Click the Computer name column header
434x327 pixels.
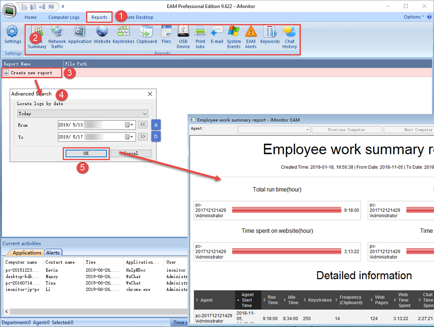23,262
